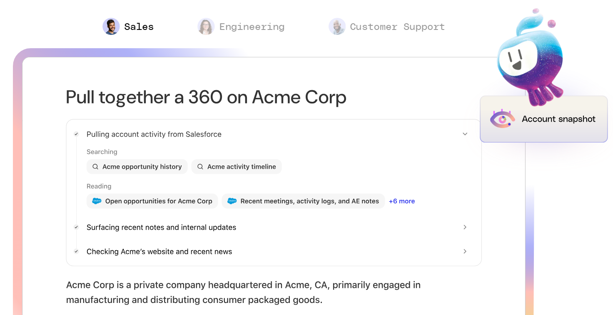Click the Account snapshot card
This screenshot has height=315, width=613.
(558, 119)
